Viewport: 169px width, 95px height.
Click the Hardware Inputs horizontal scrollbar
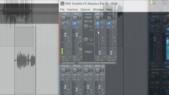coord(97,63)
